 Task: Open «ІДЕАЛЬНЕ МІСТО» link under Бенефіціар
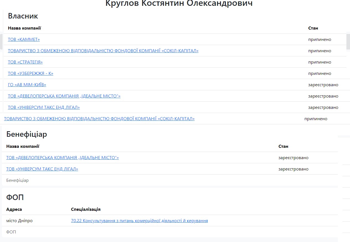pos(62,158)
